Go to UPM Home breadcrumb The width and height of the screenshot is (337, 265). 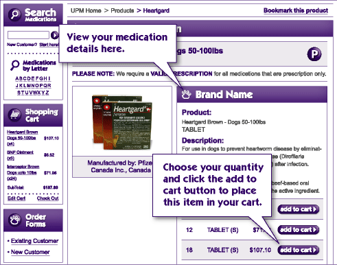(86, 10)
